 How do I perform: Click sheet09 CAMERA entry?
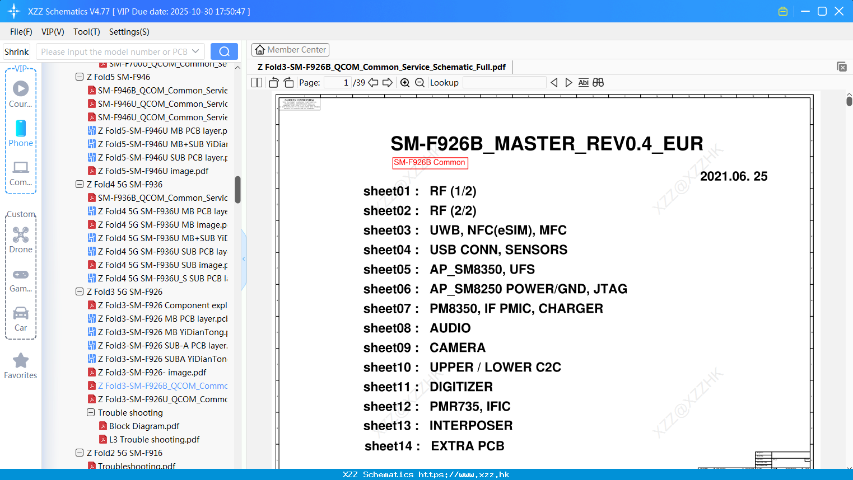tap(425, 347)
